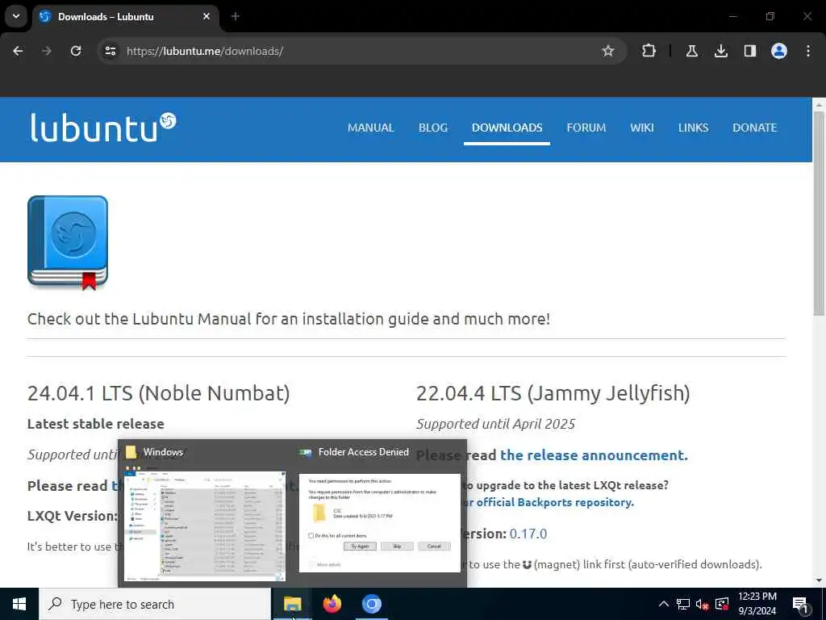Show hidden system tray icons chevron
Viewport: 826px width, 620px height.
[x=664, y=604]
